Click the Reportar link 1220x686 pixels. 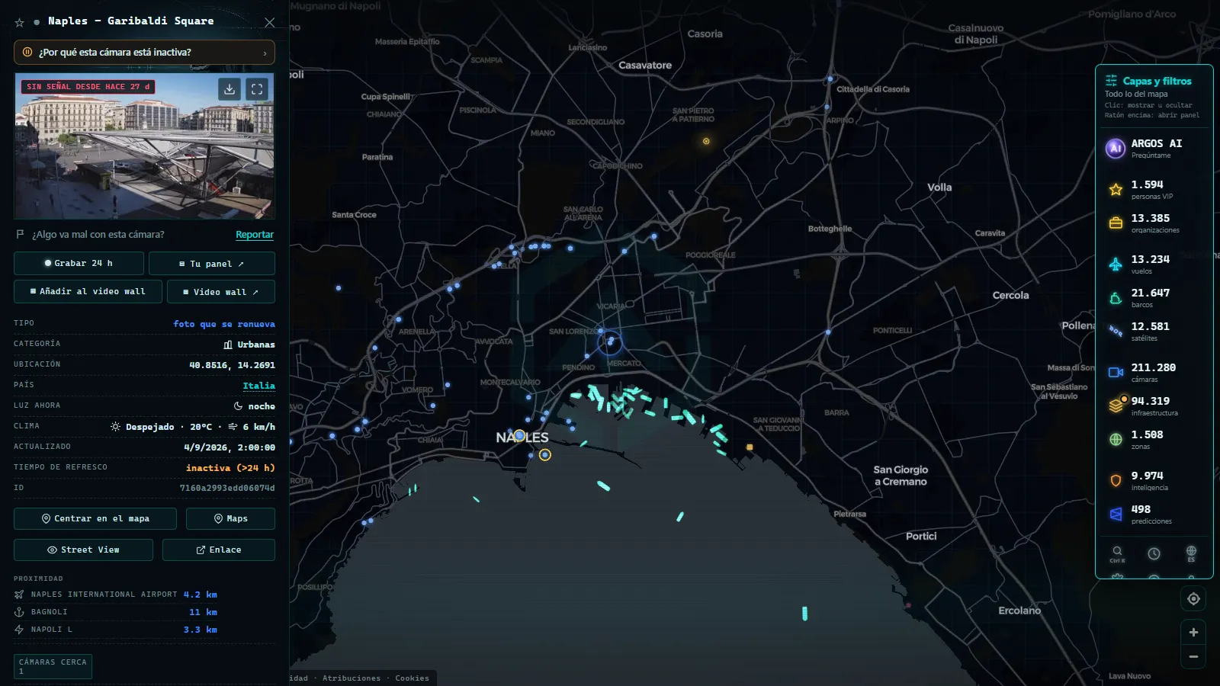coord(255,235)
